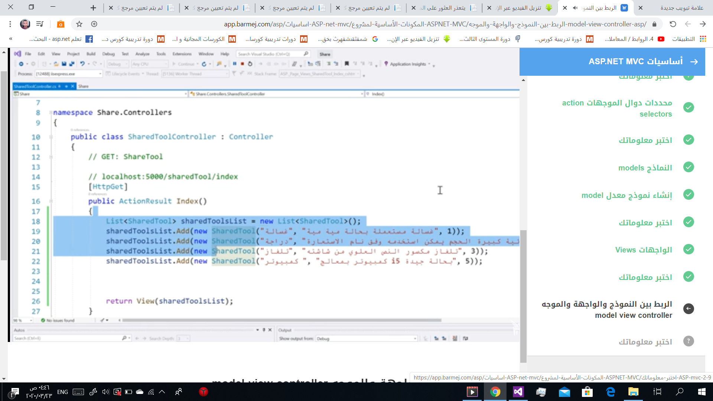Open the ENG language selector in taskbar
Image resolution: width=713 pixels, height=401 pixels.
tap(62, 392)
